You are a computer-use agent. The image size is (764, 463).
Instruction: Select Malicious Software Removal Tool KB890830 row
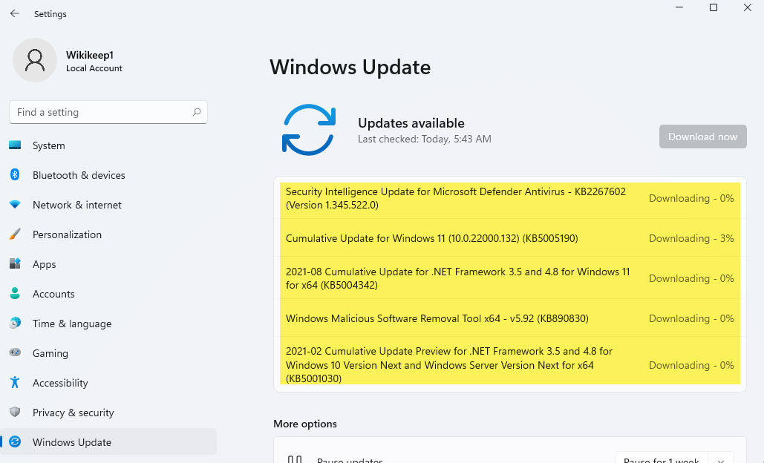point(509,318)
